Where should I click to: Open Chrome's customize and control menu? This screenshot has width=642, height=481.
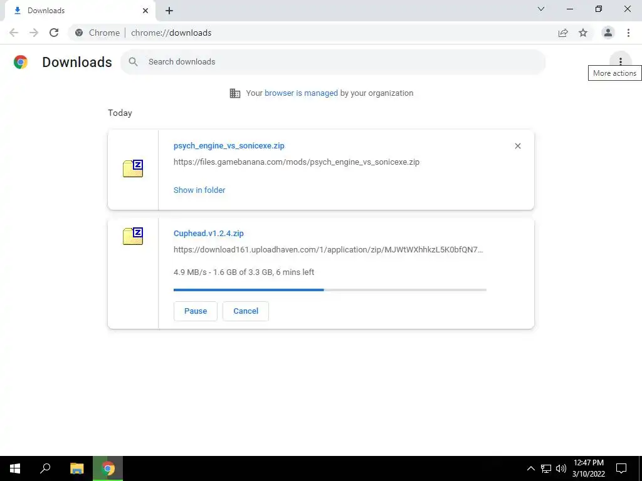(628, 33)
